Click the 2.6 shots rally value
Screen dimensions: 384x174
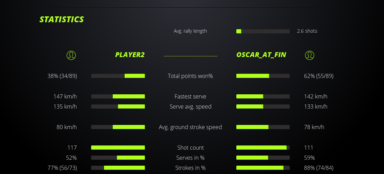point(307,31)
